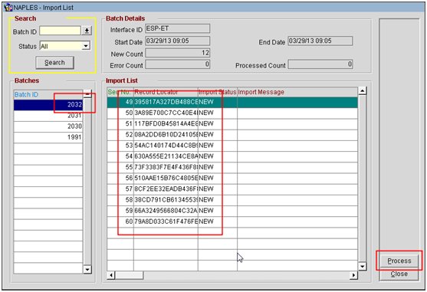Click the Import Status column header
The image size is (427, 292).
218,92
